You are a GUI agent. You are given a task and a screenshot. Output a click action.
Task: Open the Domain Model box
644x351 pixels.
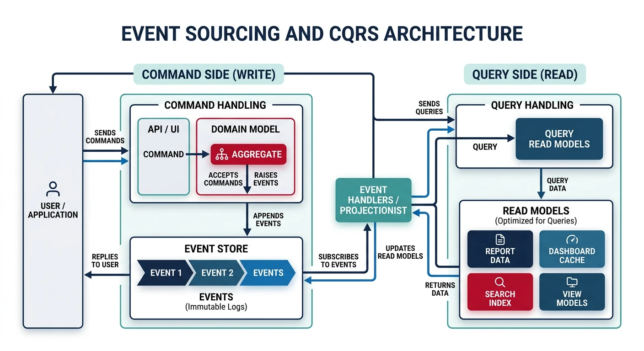[245, 129]
